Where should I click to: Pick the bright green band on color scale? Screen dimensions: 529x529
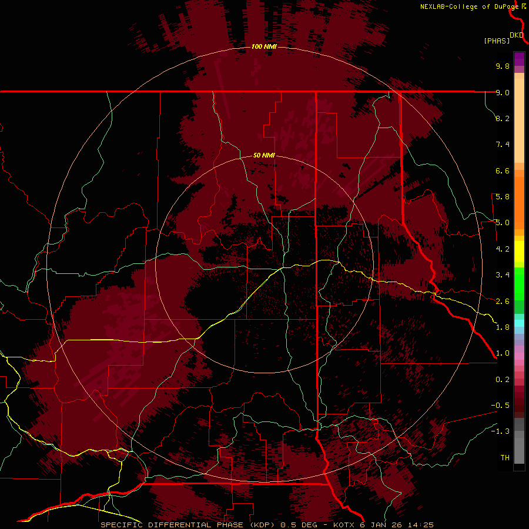coord(519,283)
